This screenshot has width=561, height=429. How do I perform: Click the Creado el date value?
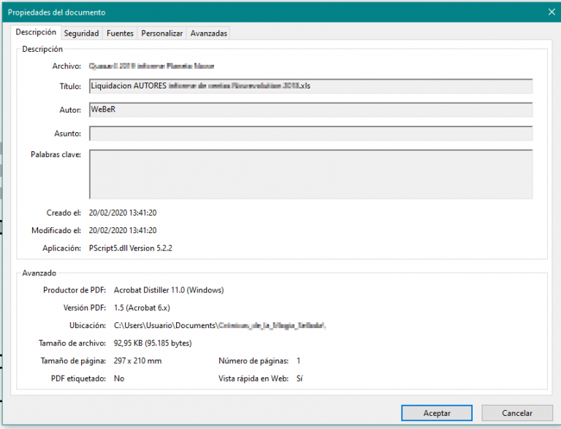123,213
